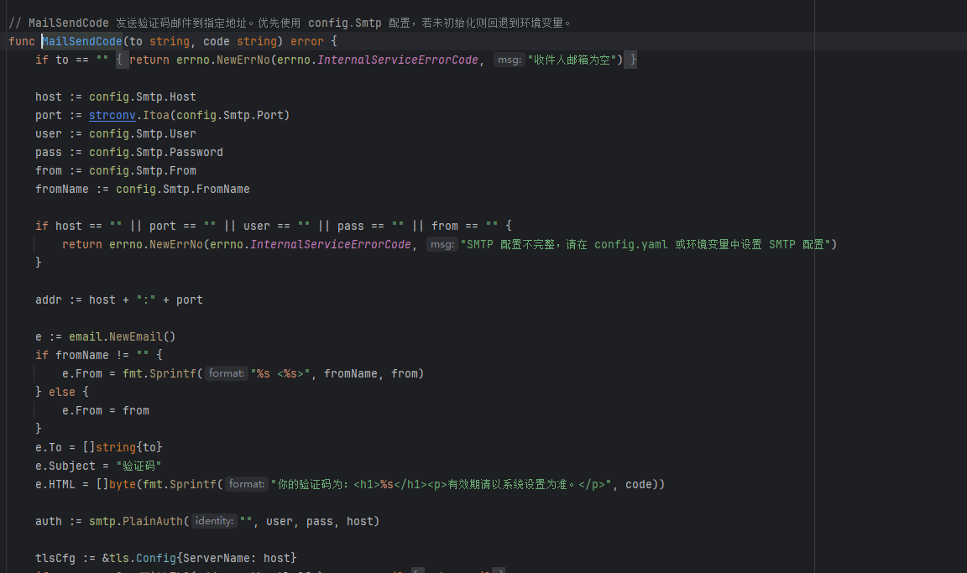Click the format: hint on the e.HTML line
The height and width of the screenshot is (573, 967).
(247, 484)
